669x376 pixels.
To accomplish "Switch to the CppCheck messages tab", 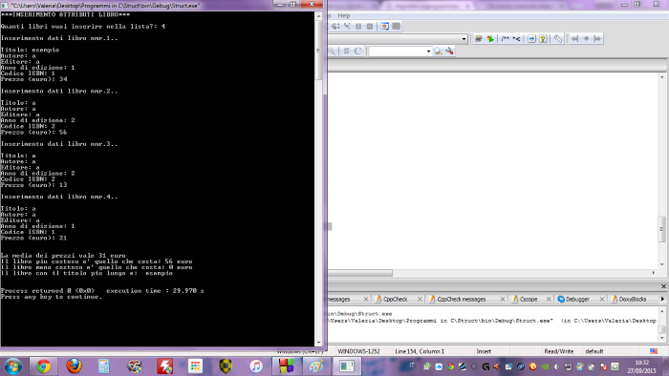I will 462,300.
